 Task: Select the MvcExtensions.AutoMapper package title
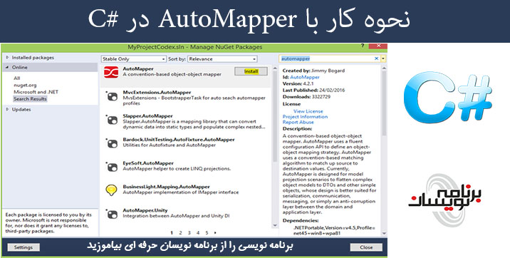click(157, 93)
